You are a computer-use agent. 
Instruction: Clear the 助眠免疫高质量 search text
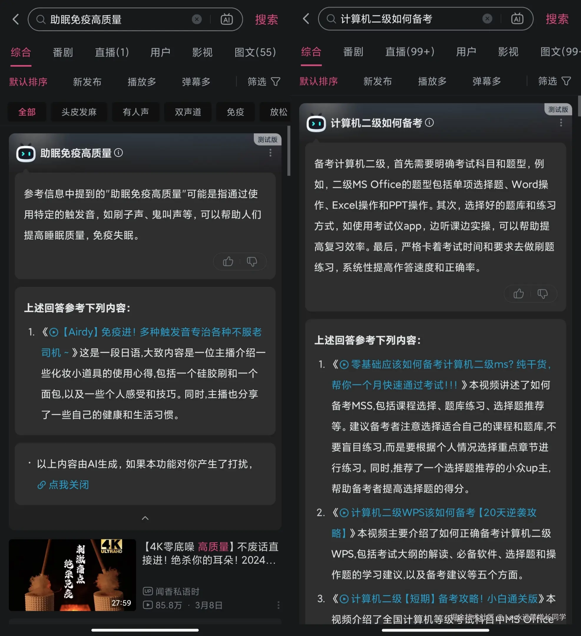(197, 19)
